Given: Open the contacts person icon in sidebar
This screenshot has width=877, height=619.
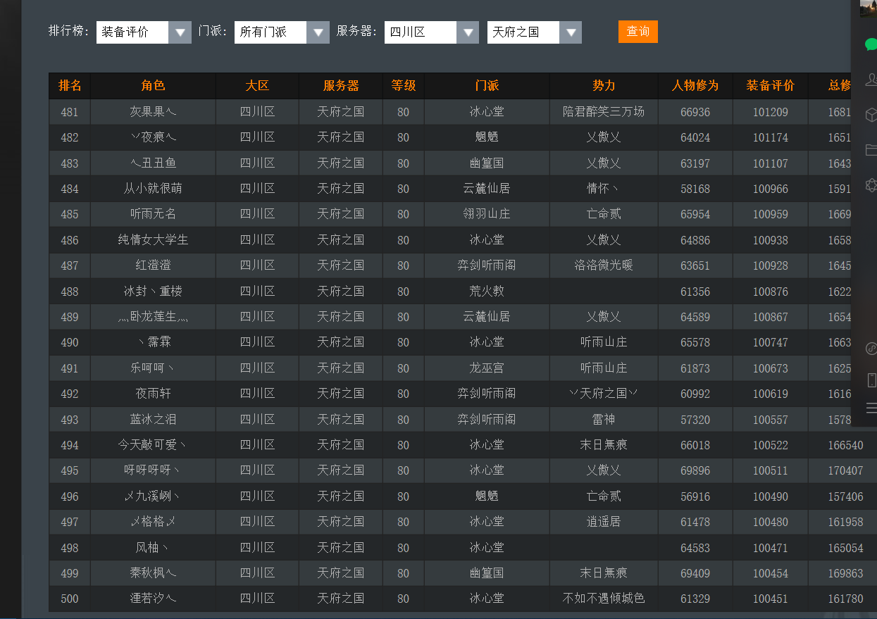Looking at the screenshot, I should tap(871, 79).
